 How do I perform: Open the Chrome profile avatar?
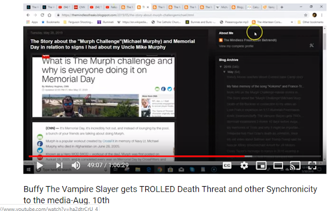click(x=314, y=15)
